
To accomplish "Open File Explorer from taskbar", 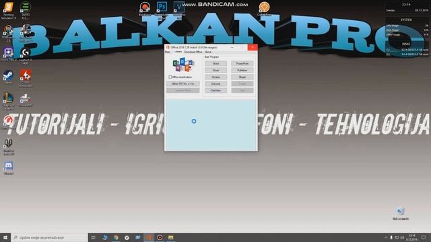I will coord(170,237).
